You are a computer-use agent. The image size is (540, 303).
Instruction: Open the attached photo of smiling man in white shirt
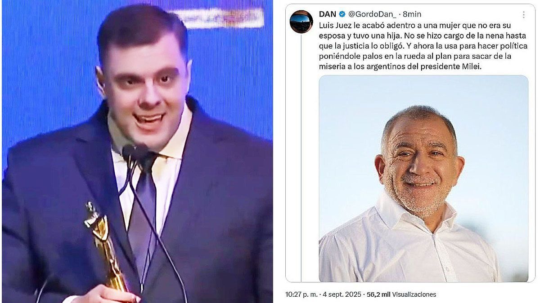pyautogui.click(x=423, y=179)
